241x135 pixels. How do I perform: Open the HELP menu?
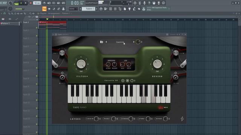[x=5, y=3]
